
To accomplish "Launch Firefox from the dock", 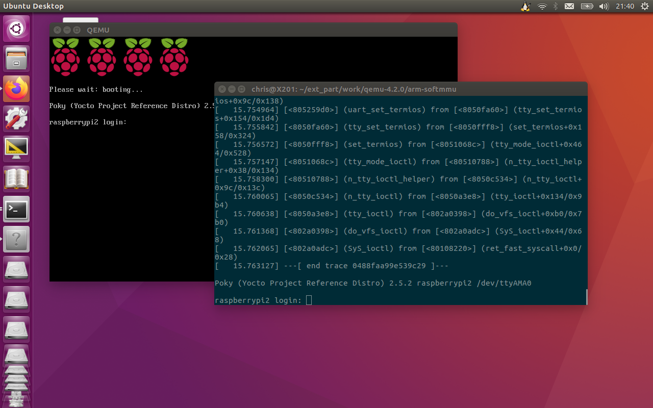I will [x=15, y=88].
